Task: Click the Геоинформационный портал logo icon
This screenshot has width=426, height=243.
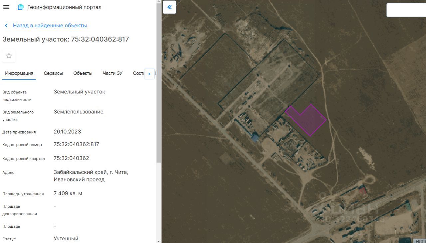Action: (21, 7)
